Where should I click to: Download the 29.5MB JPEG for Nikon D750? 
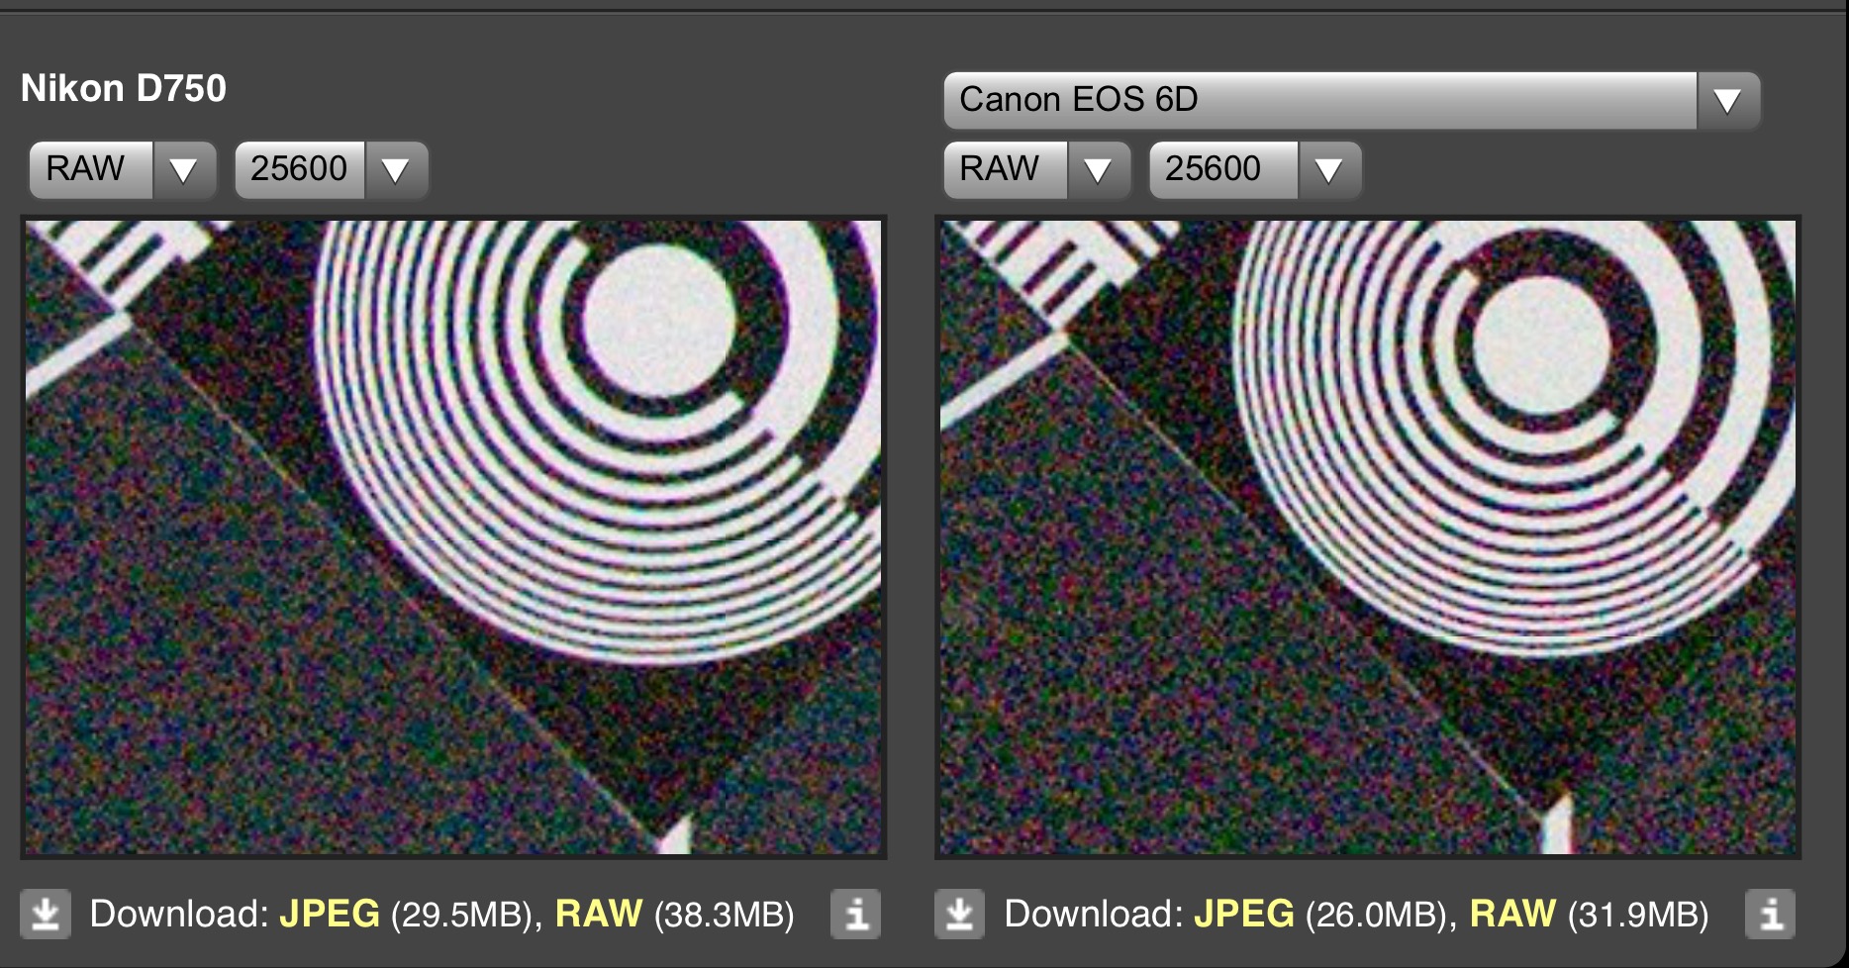point(330,914)
